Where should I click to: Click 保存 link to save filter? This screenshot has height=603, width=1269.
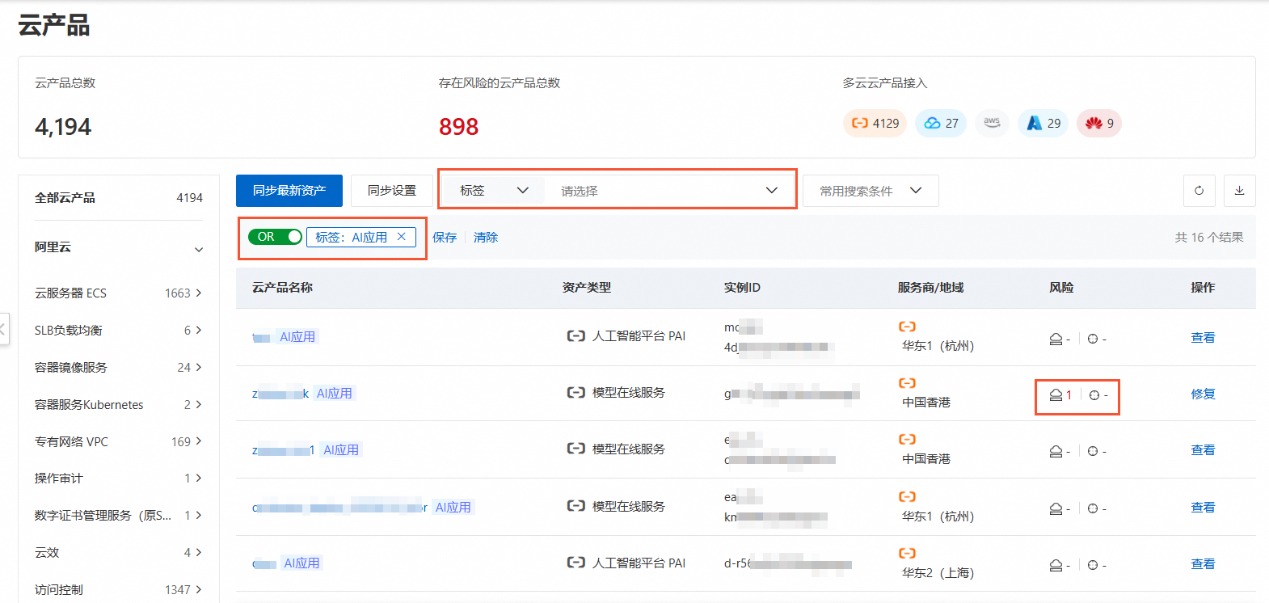pyautogui.click(x=445, y=237)
